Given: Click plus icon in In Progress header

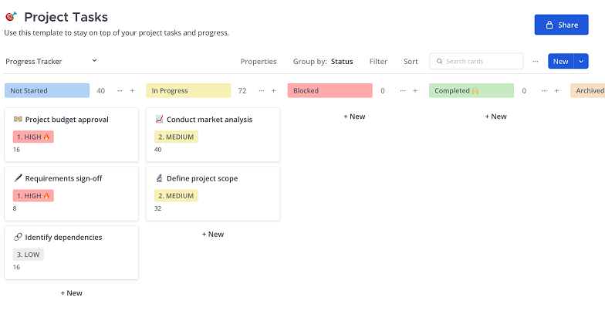Looking at the screenshot, I should pyautogui.click(x=274, y=91).
